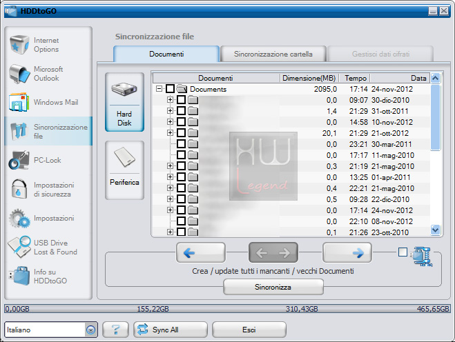
Task: Check the folder dated 31-ott-2011
Action: pyautogui.click(x=182, y=111)
